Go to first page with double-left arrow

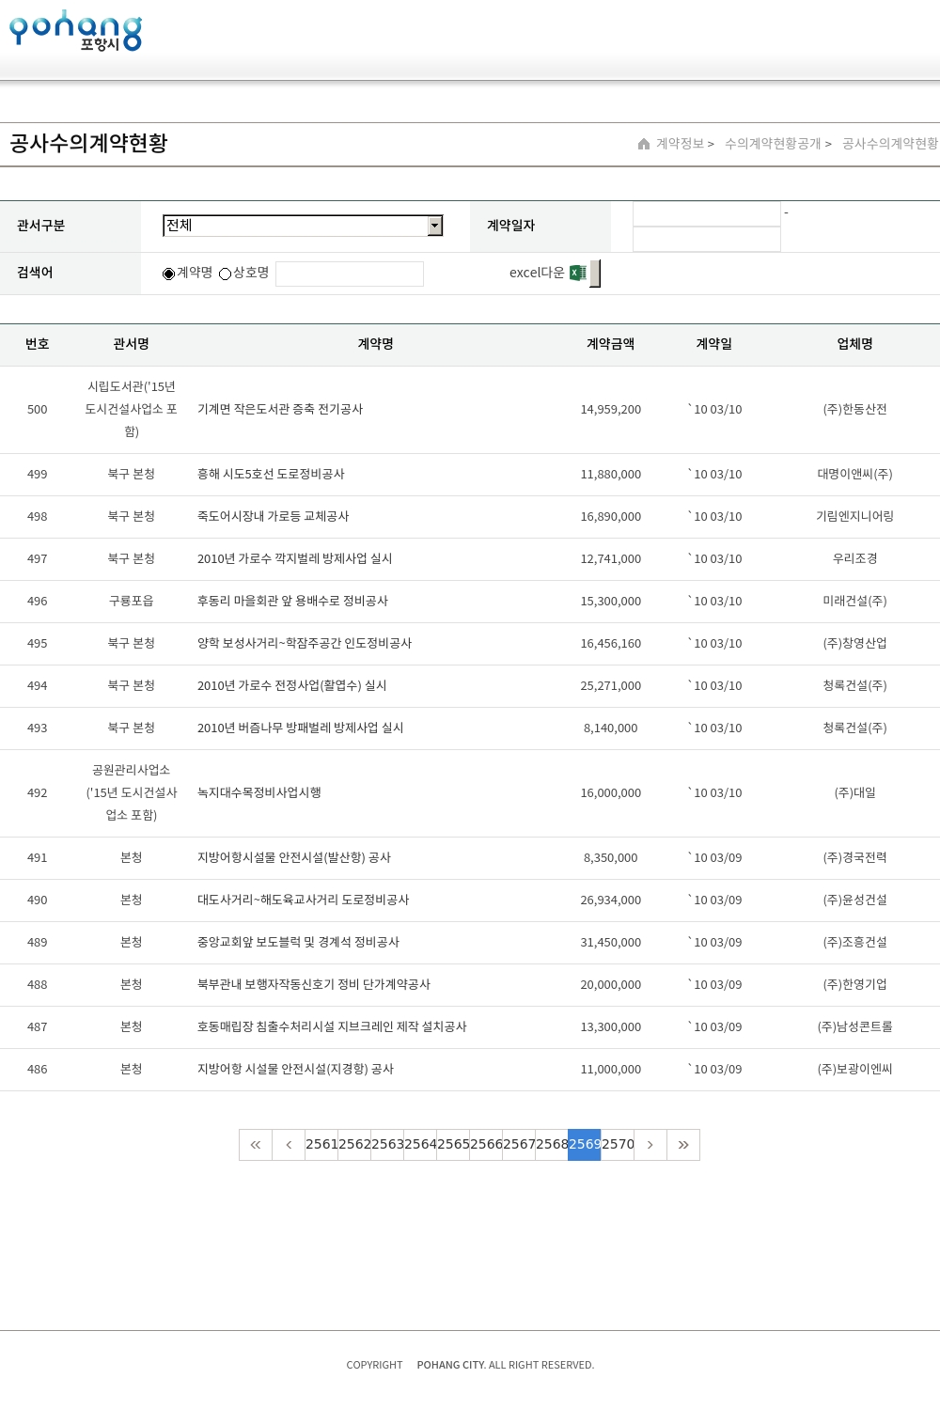click(256, 1145)
